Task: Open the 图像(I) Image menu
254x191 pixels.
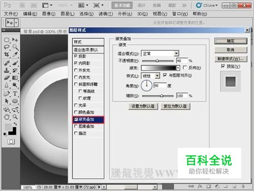Action: tap(49, 14)
